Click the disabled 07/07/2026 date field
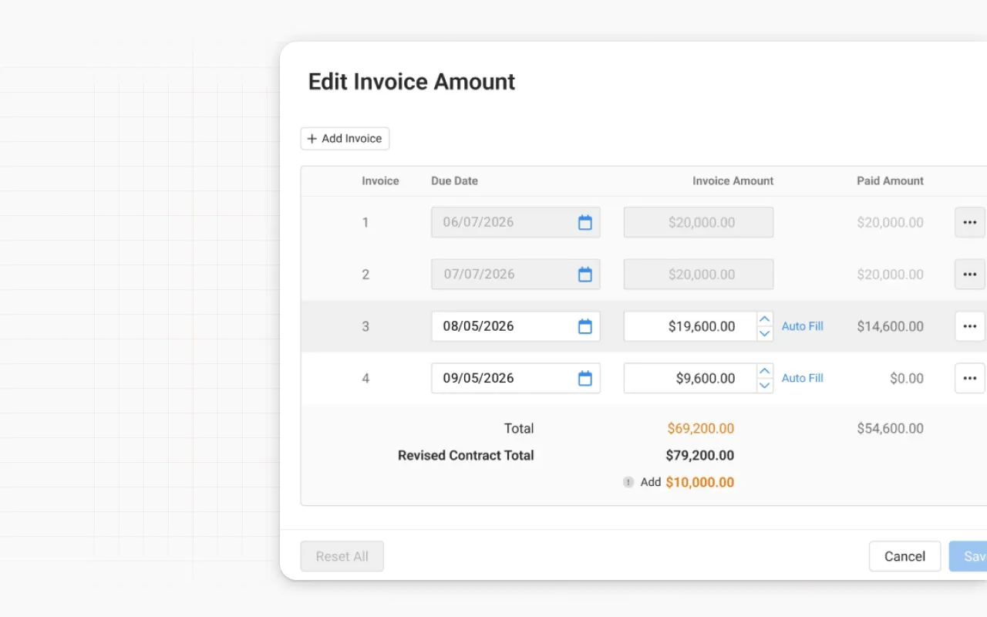Image resolution: width=987 pixels, height=617 pixels. point(516,274)
